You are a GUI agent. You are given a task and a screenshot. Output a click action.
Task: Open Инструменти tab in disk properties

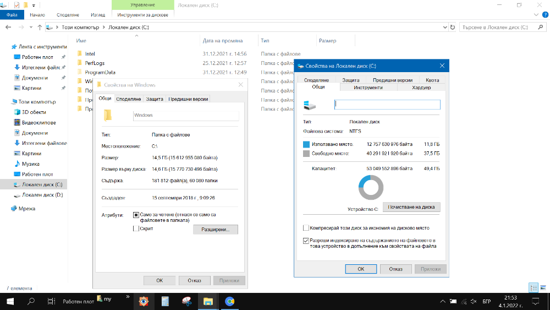(x=368, y=88)
